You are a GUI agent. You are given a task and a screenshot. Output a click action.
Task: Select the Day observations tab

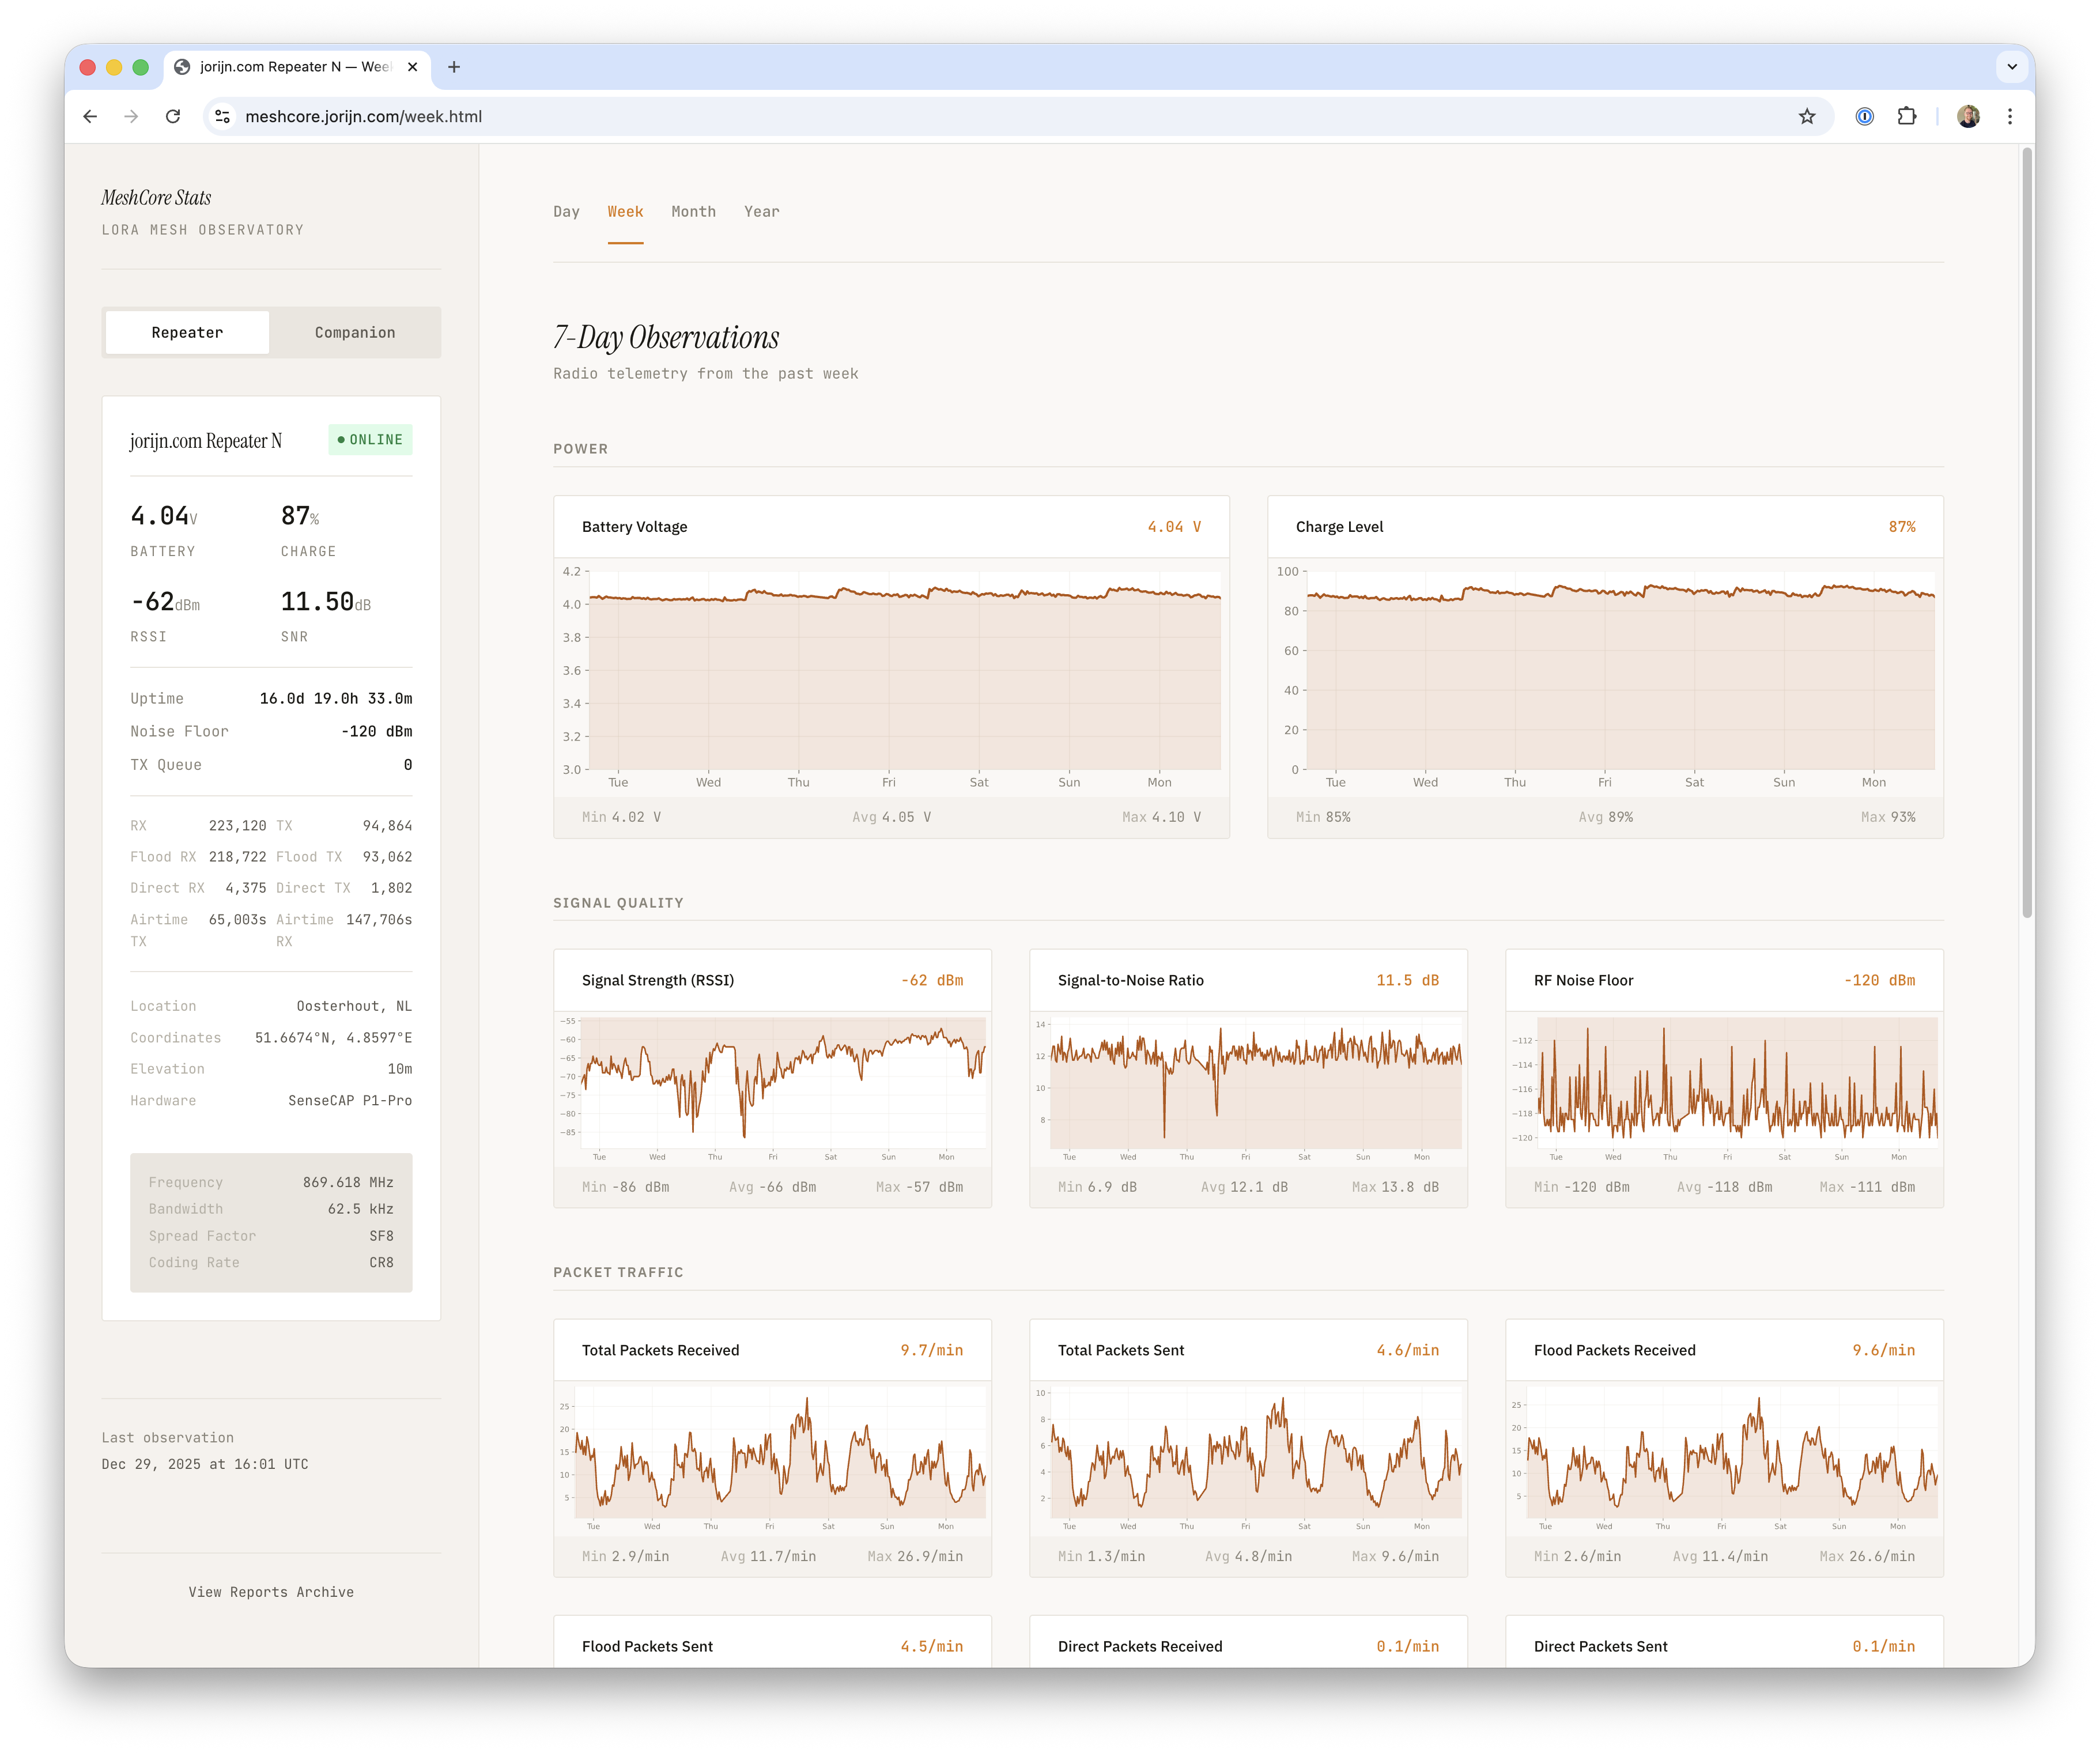(567, 211)
